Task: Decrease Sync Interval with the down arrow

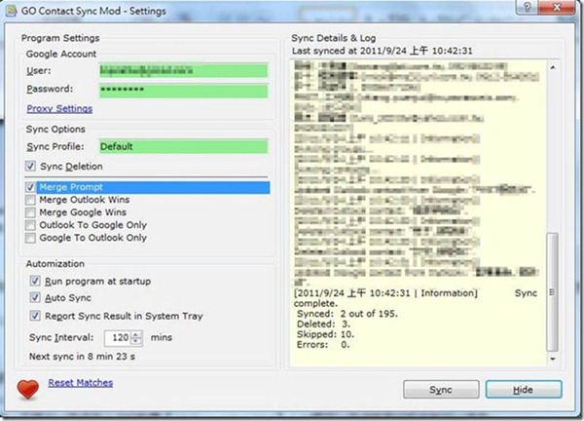Action: pyautogui.click(x=136, y=341)
